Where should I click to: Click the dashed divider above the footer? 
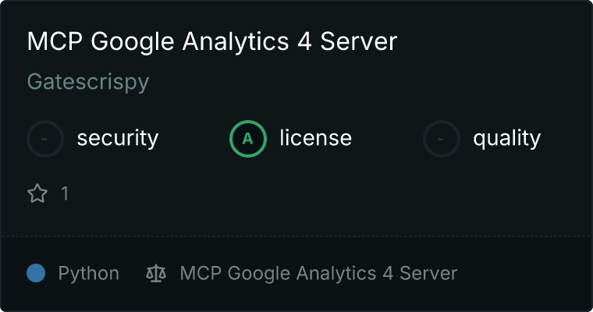pos(296,236)
